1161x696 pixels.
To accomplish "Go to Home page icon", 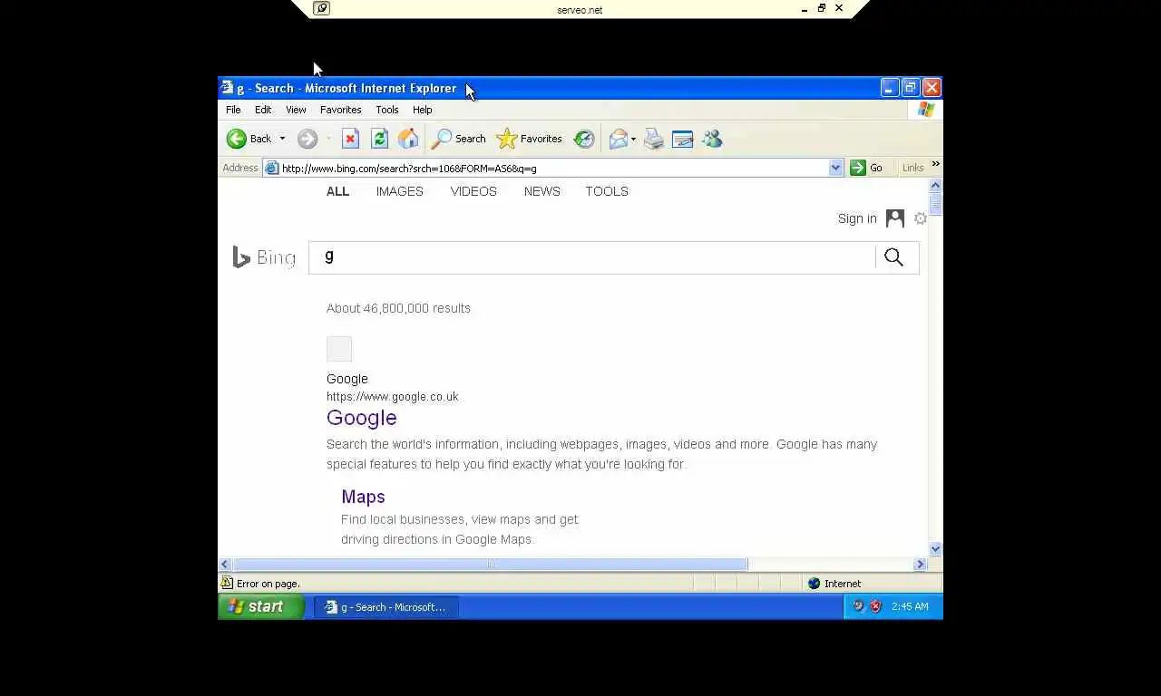I will pyautogui.click(x=408, y=139).
